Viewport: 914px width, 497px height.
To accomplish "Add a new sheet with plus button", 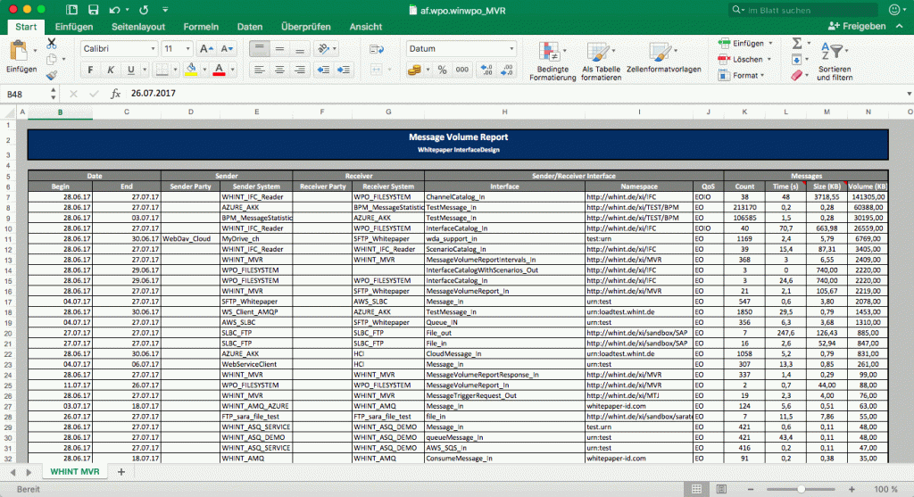I will tap(121, 472).
